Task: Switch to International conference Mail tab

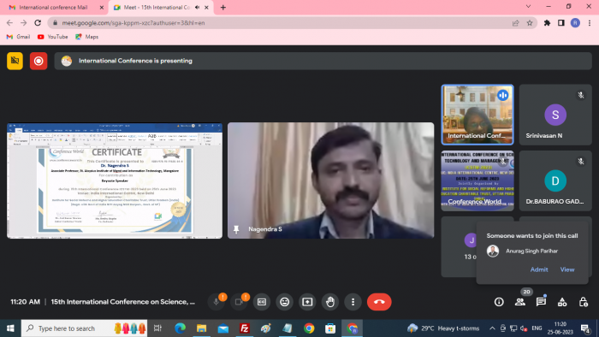Action: pos(53,7)
